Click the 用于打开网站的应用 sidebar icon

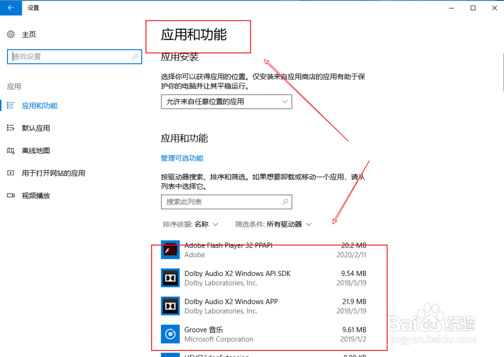tap(11, 173)
